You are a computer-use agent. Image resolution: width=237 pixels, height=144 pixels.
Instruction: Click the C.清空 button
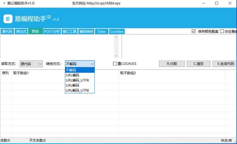(x=198, y=64)
